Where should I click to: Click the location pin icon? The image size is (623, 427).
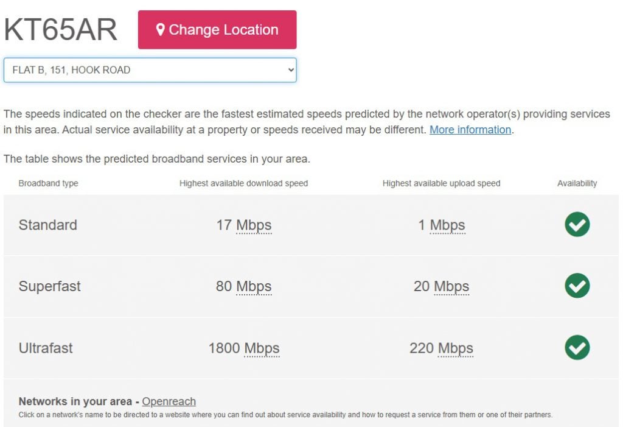coord(161,30)
